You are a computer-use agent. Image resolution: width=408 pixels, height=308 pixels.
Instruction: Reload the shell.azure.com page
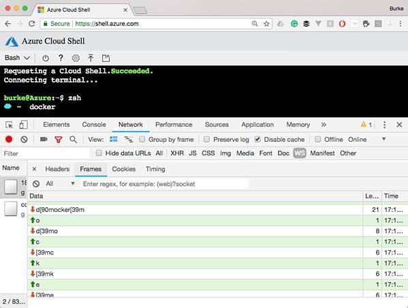(32, 24)
